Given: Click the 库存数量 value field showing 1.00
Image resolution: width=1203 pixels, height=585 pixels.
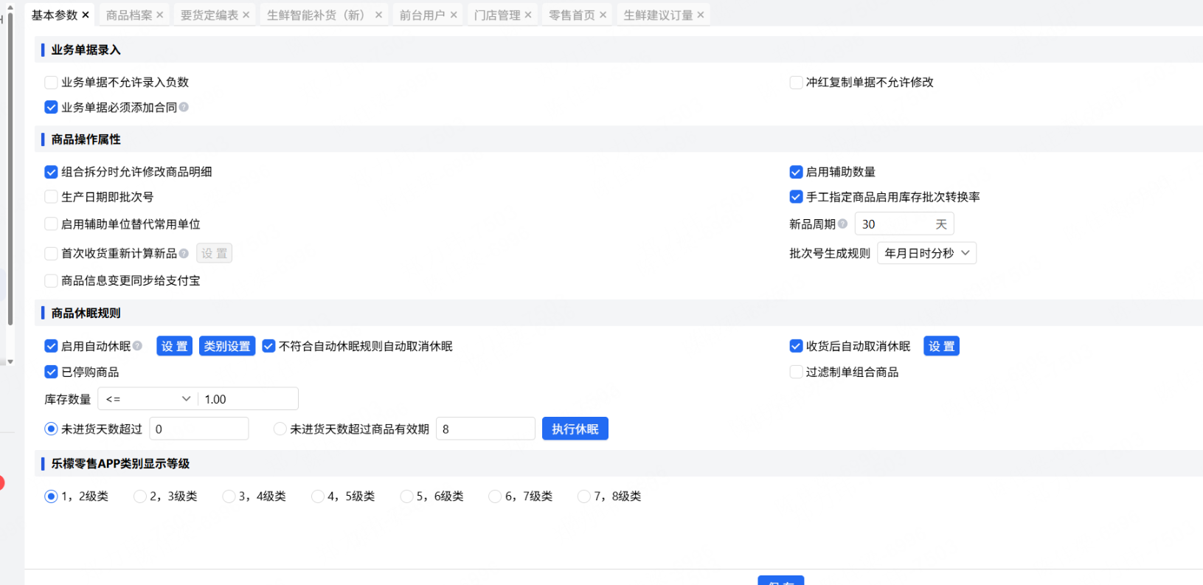Looking at the screenshot, I should (x=249, y=399).
